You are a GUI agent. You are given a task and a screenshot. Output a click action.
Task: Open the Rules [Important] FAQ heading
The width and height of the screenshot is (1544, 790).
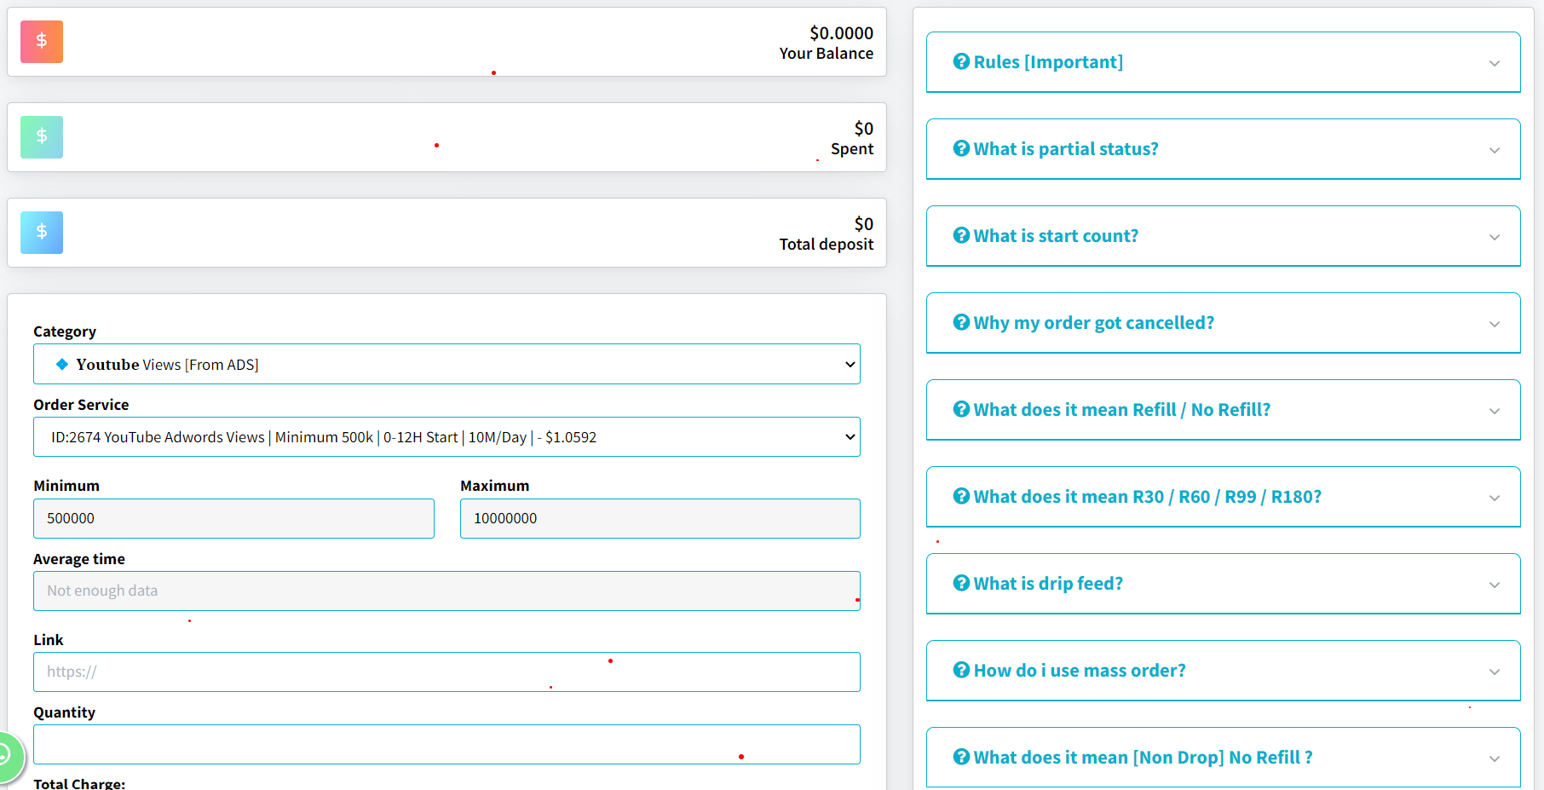tap(1048, 62)
